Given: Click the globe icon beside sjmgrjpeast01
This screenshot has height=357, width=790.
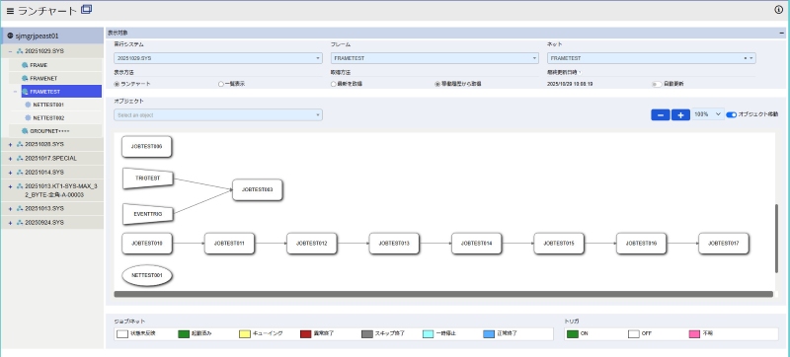Looking at the screenshot, I should pos(10,36).
